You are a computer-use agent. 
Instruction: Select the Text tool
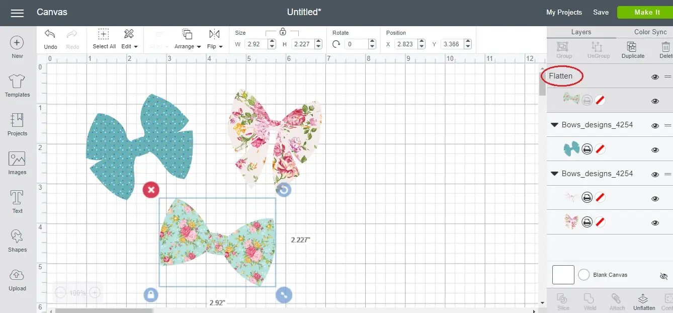(x=17, y=201)
